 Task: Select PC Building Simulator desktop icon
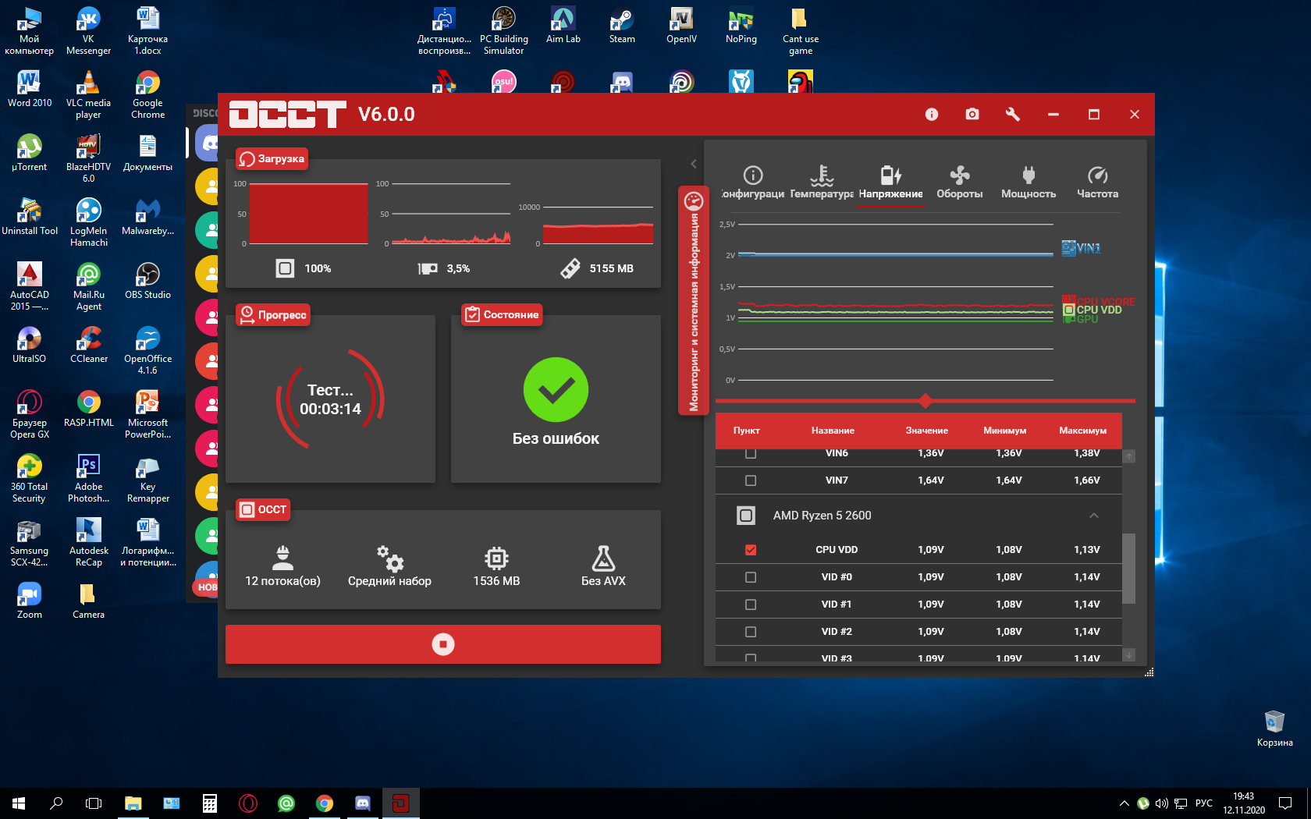coord(504,31)
